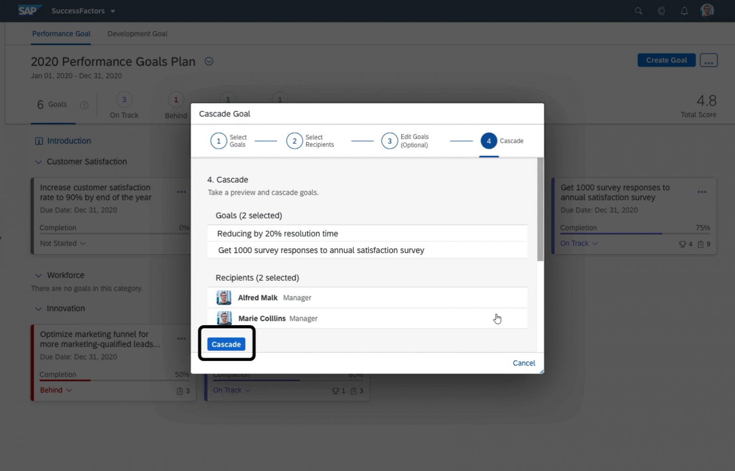This screenshot has height=471, width=735.
Task: Change On Track status on survey responses card
Action: point(579,243)
